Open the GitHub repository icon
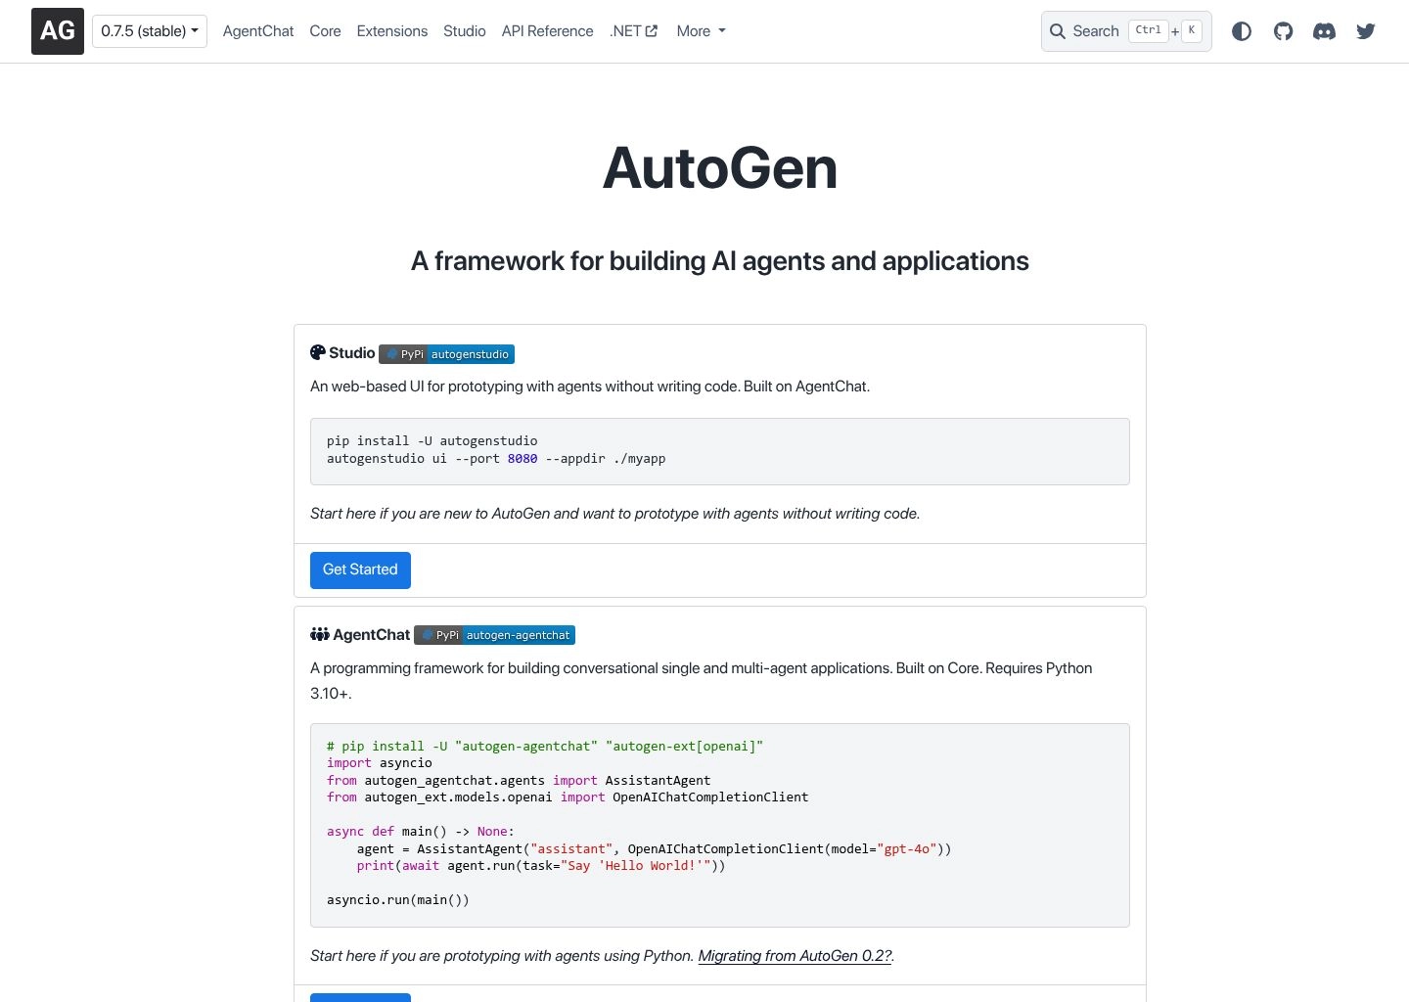The image size is (1409, 1002). point(1284,31)
